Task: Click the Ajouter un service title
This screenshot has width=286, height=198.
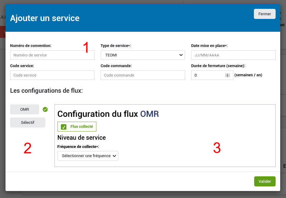Action: (x=45, y=18)
